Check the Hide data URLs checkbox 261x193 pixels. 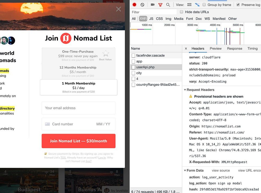pyautogui.click(x=181, y=12)
